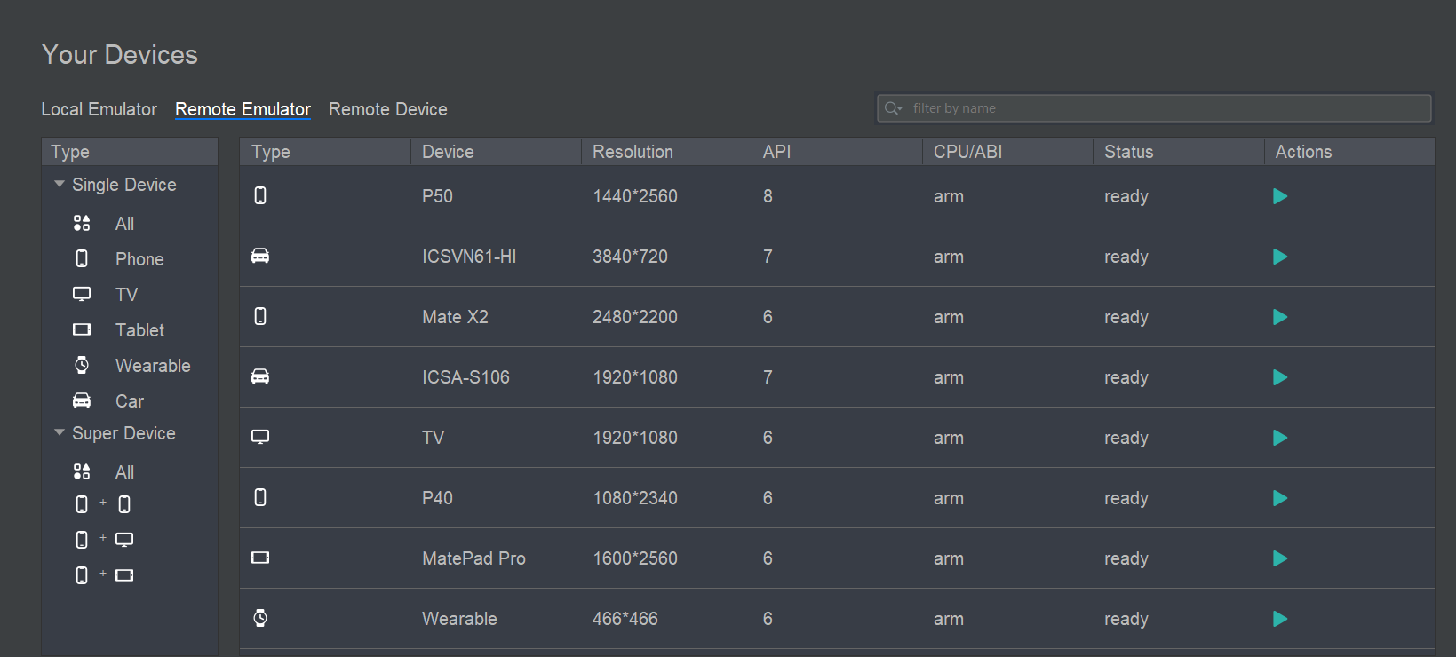Collapse the Super Device group
The image size is (1456, 657).
[60, 433]
